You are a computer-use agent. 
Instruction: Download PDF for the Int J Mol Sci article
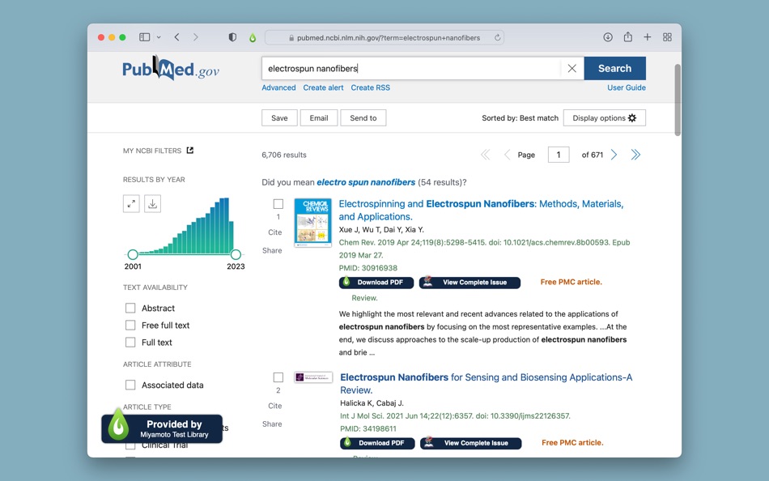(378, 443)
